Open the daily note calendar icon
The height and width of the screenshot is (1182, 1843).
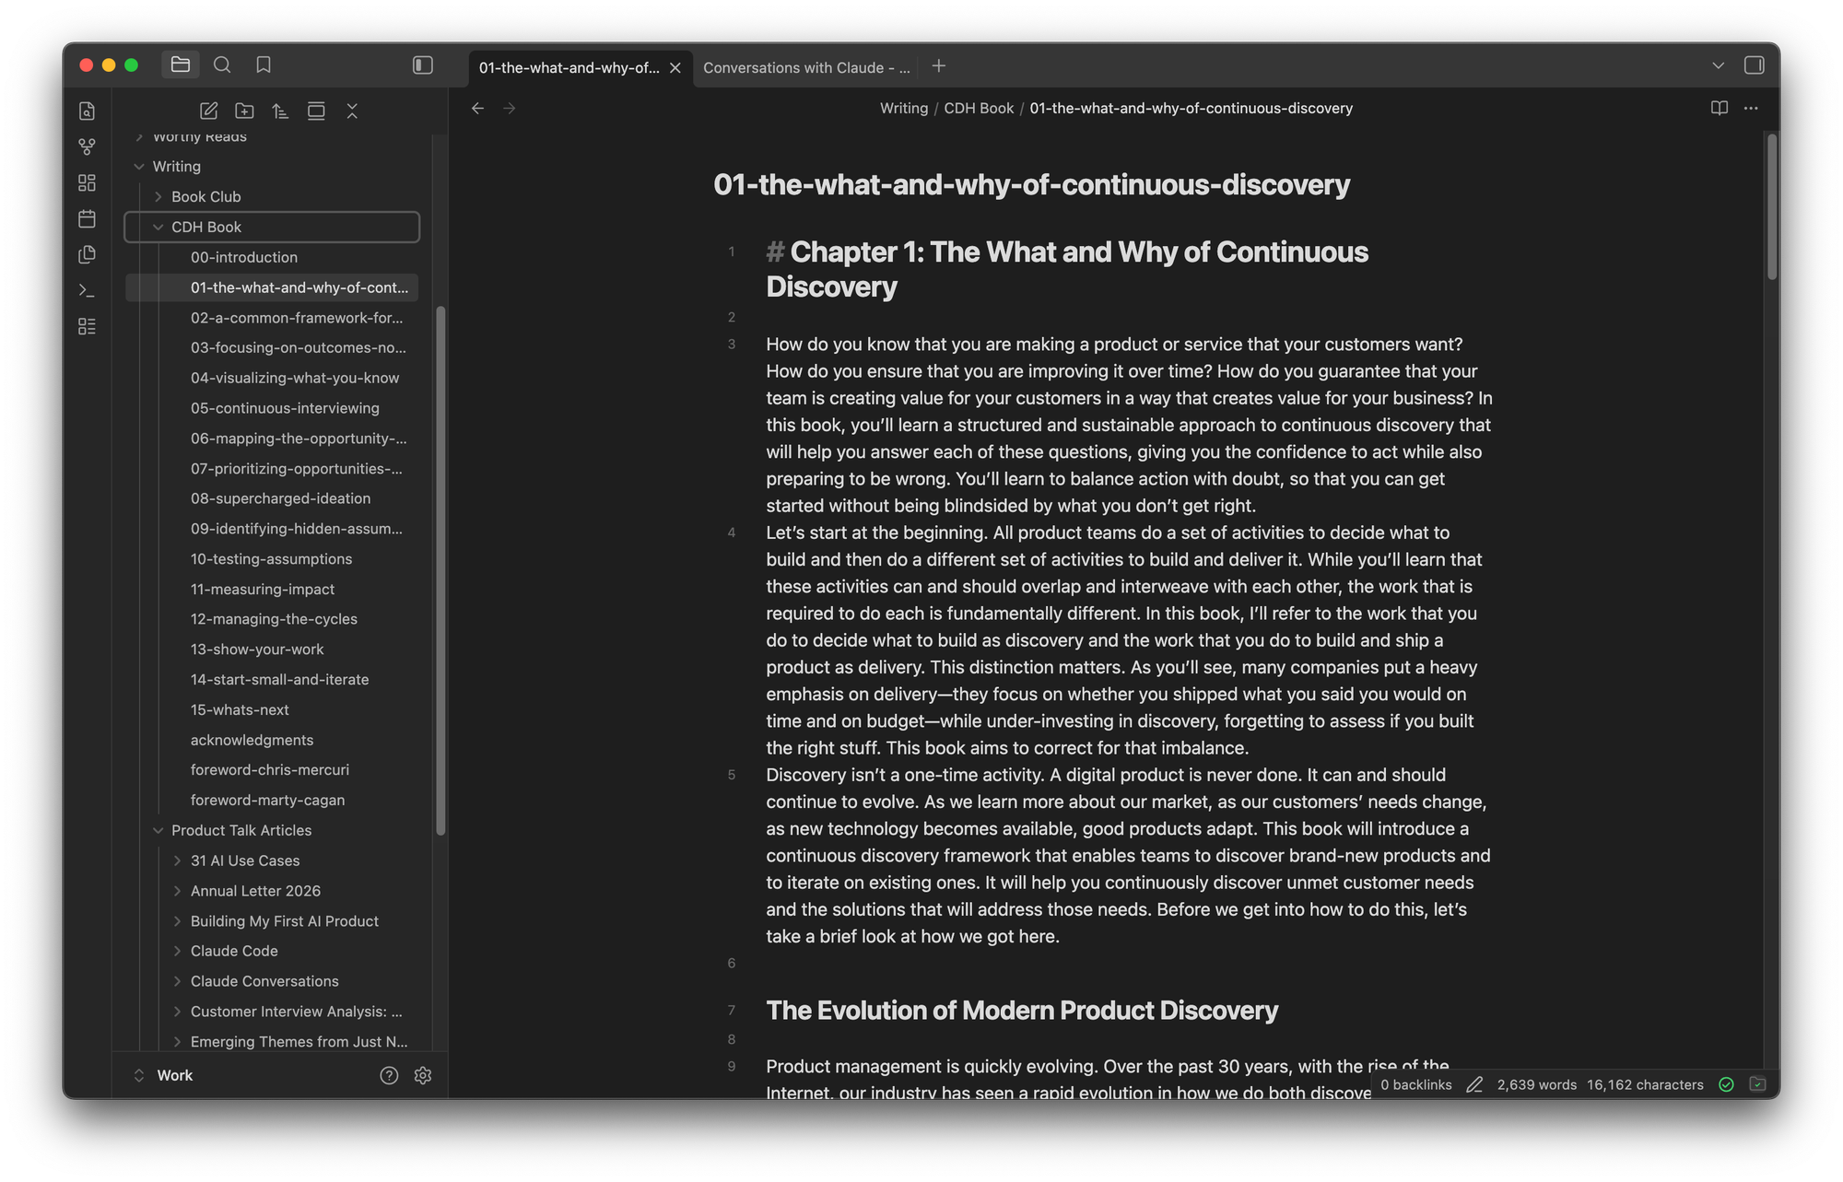click(x=87, y=218)
